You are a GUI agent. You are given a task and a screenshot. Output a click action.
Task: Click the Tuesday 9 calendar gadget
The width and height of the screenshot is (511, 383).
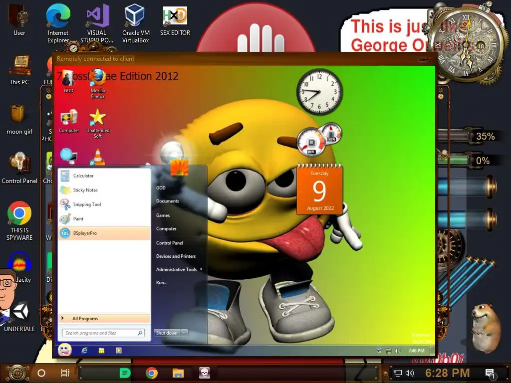(319, 189)
